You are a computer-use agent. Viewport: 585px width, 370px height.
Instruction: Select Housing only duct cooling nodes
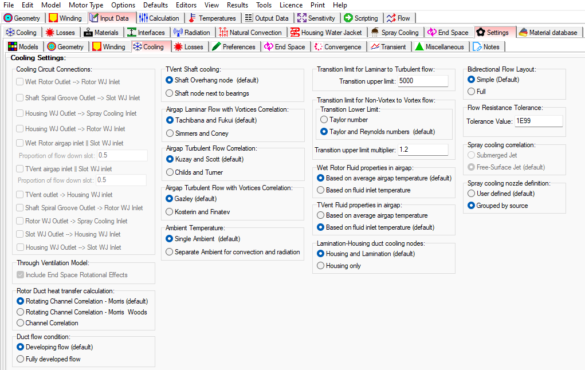321,266
